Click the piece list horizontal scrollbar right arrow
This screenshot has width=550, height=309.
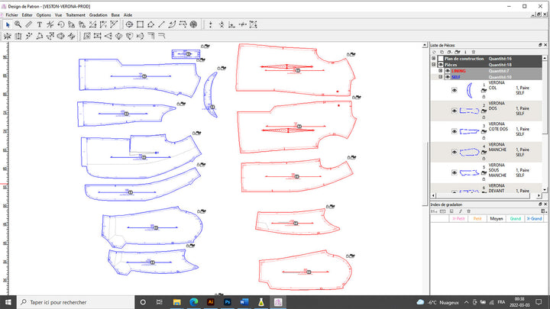pyautogui.click(x=539, y=195)
